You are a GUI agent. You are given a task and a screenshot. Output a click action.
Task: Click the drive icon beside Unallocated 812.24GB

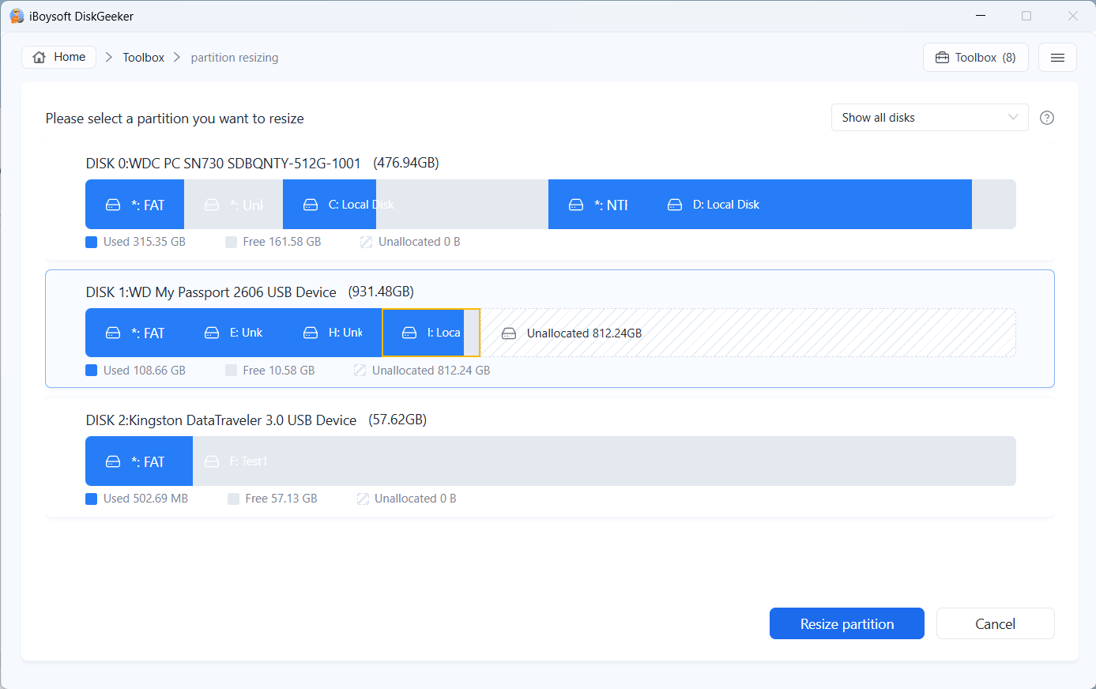(x=509, y=333)
